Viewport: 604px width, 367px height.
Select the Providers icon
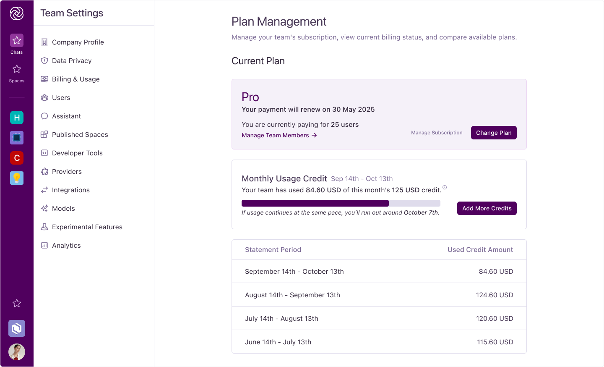pyautogui.click(x=44, y=171)
